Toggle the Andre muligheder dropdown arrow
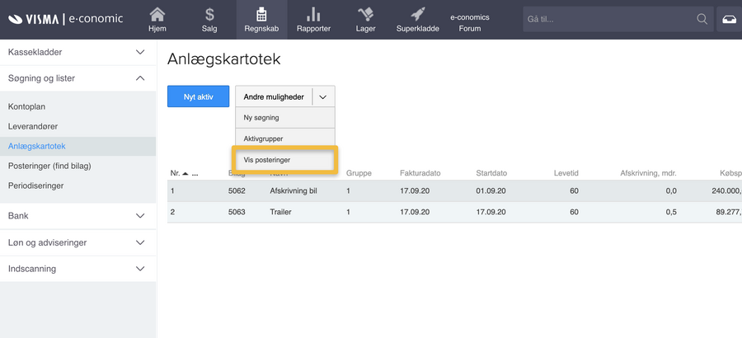Screen dimensions: 742x338 point(322,96)
